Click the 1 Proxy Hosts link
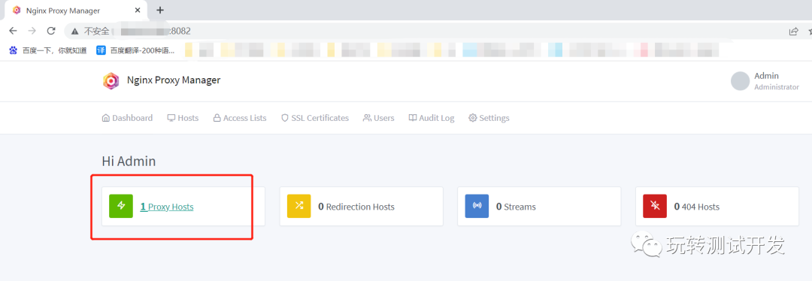The image size is (812, 281). click(167, 207)
